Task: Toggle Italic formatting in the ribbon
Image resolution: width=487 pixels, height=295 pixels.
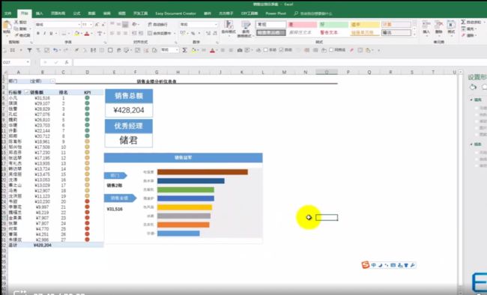Action: pyautogui.click(x=44, y=33)
